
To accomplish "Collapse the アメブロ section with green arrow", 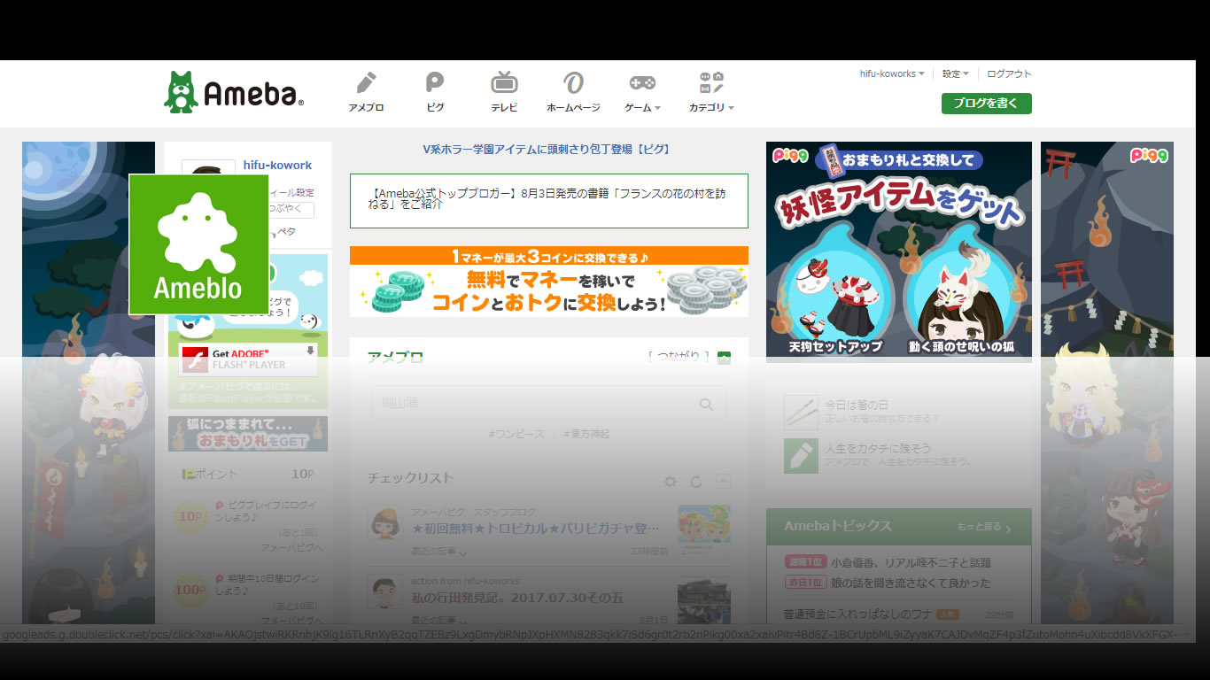I will coord(724,358).
